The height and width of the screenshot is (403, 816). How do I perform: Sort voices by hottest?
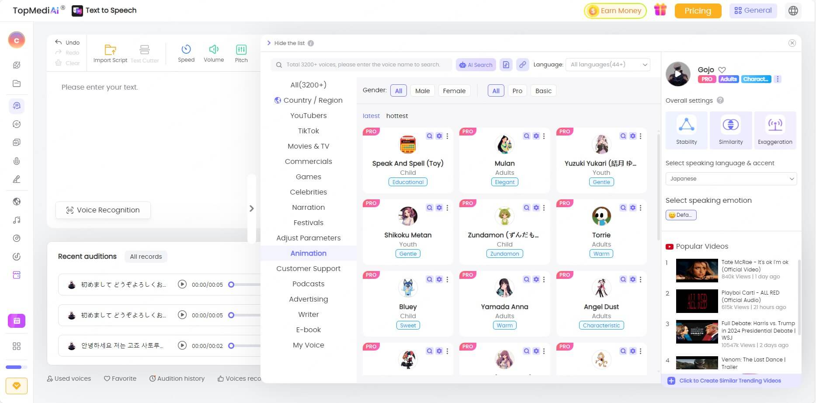click(x=397, y=116)
